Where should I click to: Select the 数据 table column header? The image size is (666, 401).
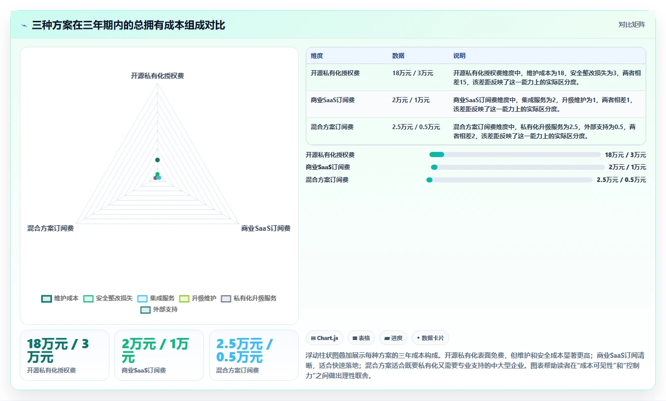398,56
